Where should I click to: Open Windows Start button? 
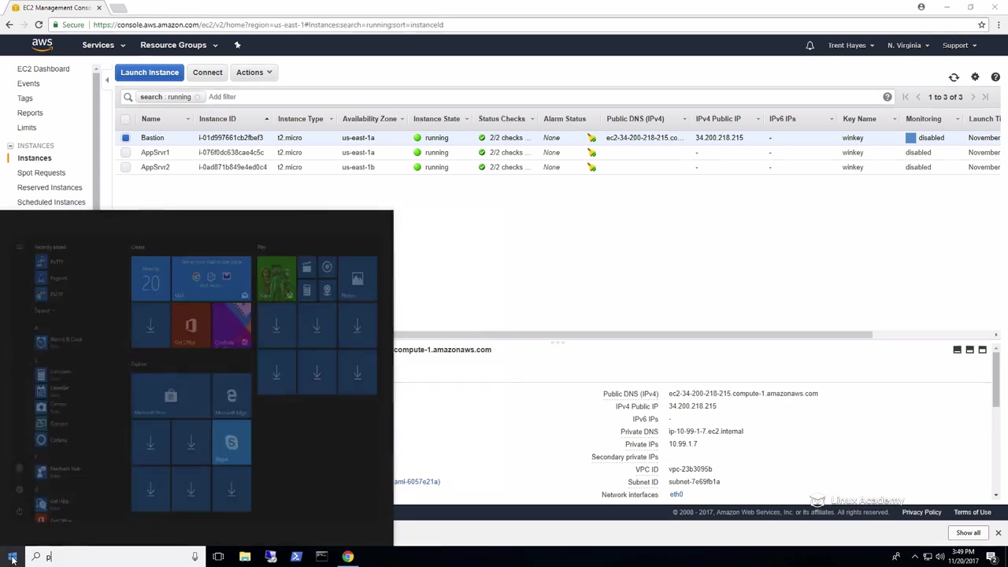(12, 557)
